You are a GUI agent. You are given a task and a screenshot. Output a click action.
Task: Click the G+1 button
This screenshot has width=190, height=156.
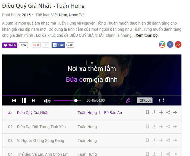[x=36, y=45]
